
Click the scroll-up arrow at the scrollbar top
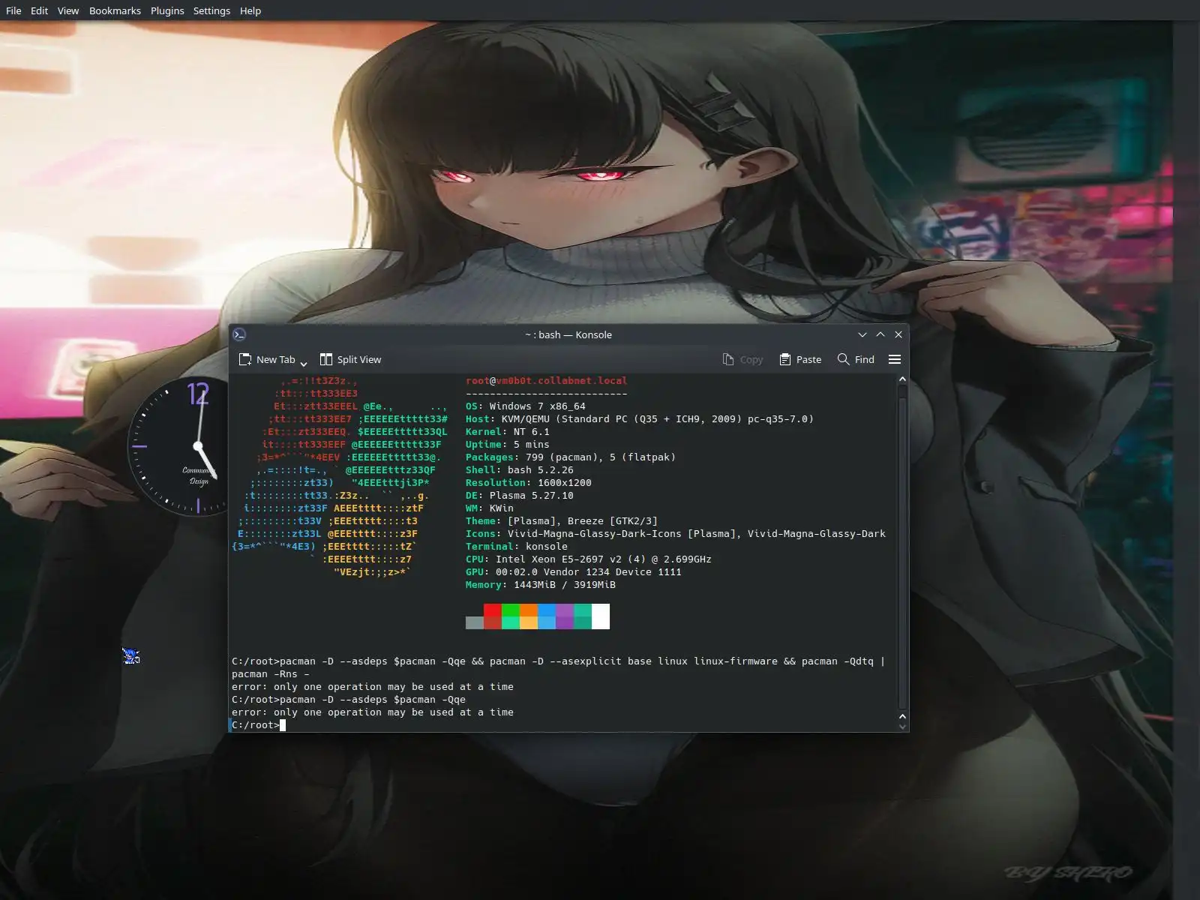[x=902, y=379]
